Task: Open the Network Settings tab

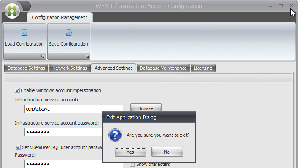Action: pyautogui.click(x=70, y=68)
